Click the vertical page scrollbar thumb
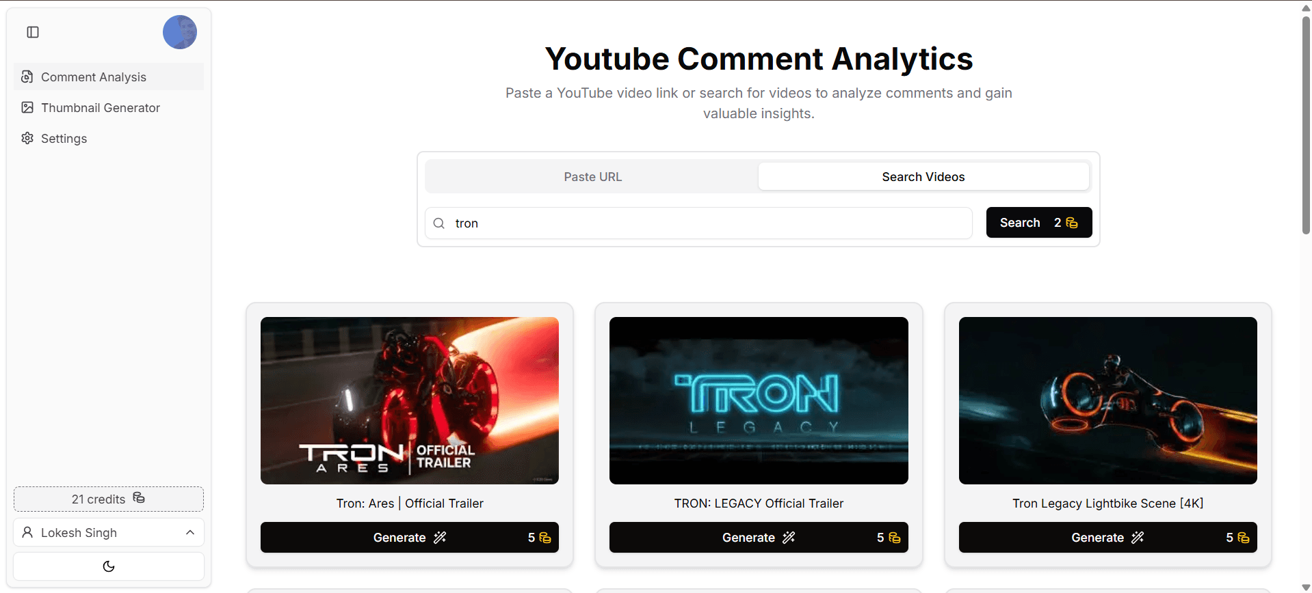Screen dimensions: 1312x593 1306,123
